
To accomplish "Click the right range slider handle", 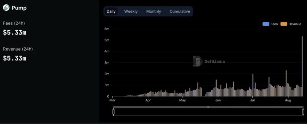I will click(303, 112).
